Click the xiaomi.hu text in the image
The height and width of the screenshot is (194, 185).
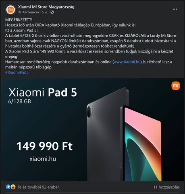pyautogui.click(x=43, y=159)
